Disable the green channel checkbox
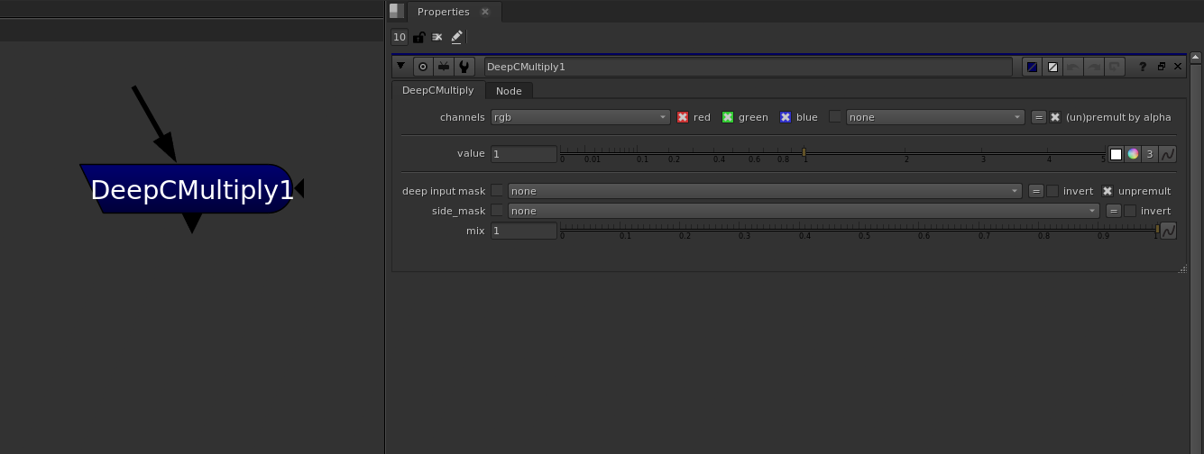1204x454 pixels. coord(728,117)
